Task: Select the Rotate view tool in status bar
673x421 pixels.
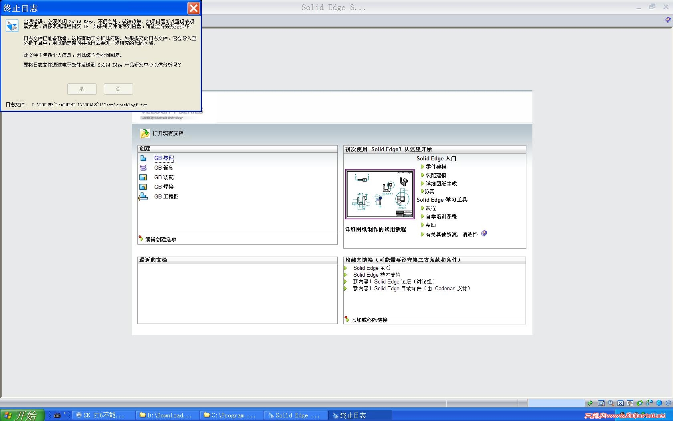Action: (x=639, y=403)
